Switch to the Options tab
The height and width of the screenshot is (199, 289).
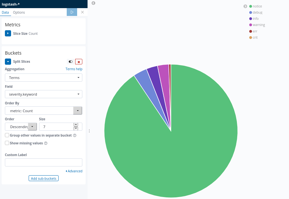tap(19, 12)
